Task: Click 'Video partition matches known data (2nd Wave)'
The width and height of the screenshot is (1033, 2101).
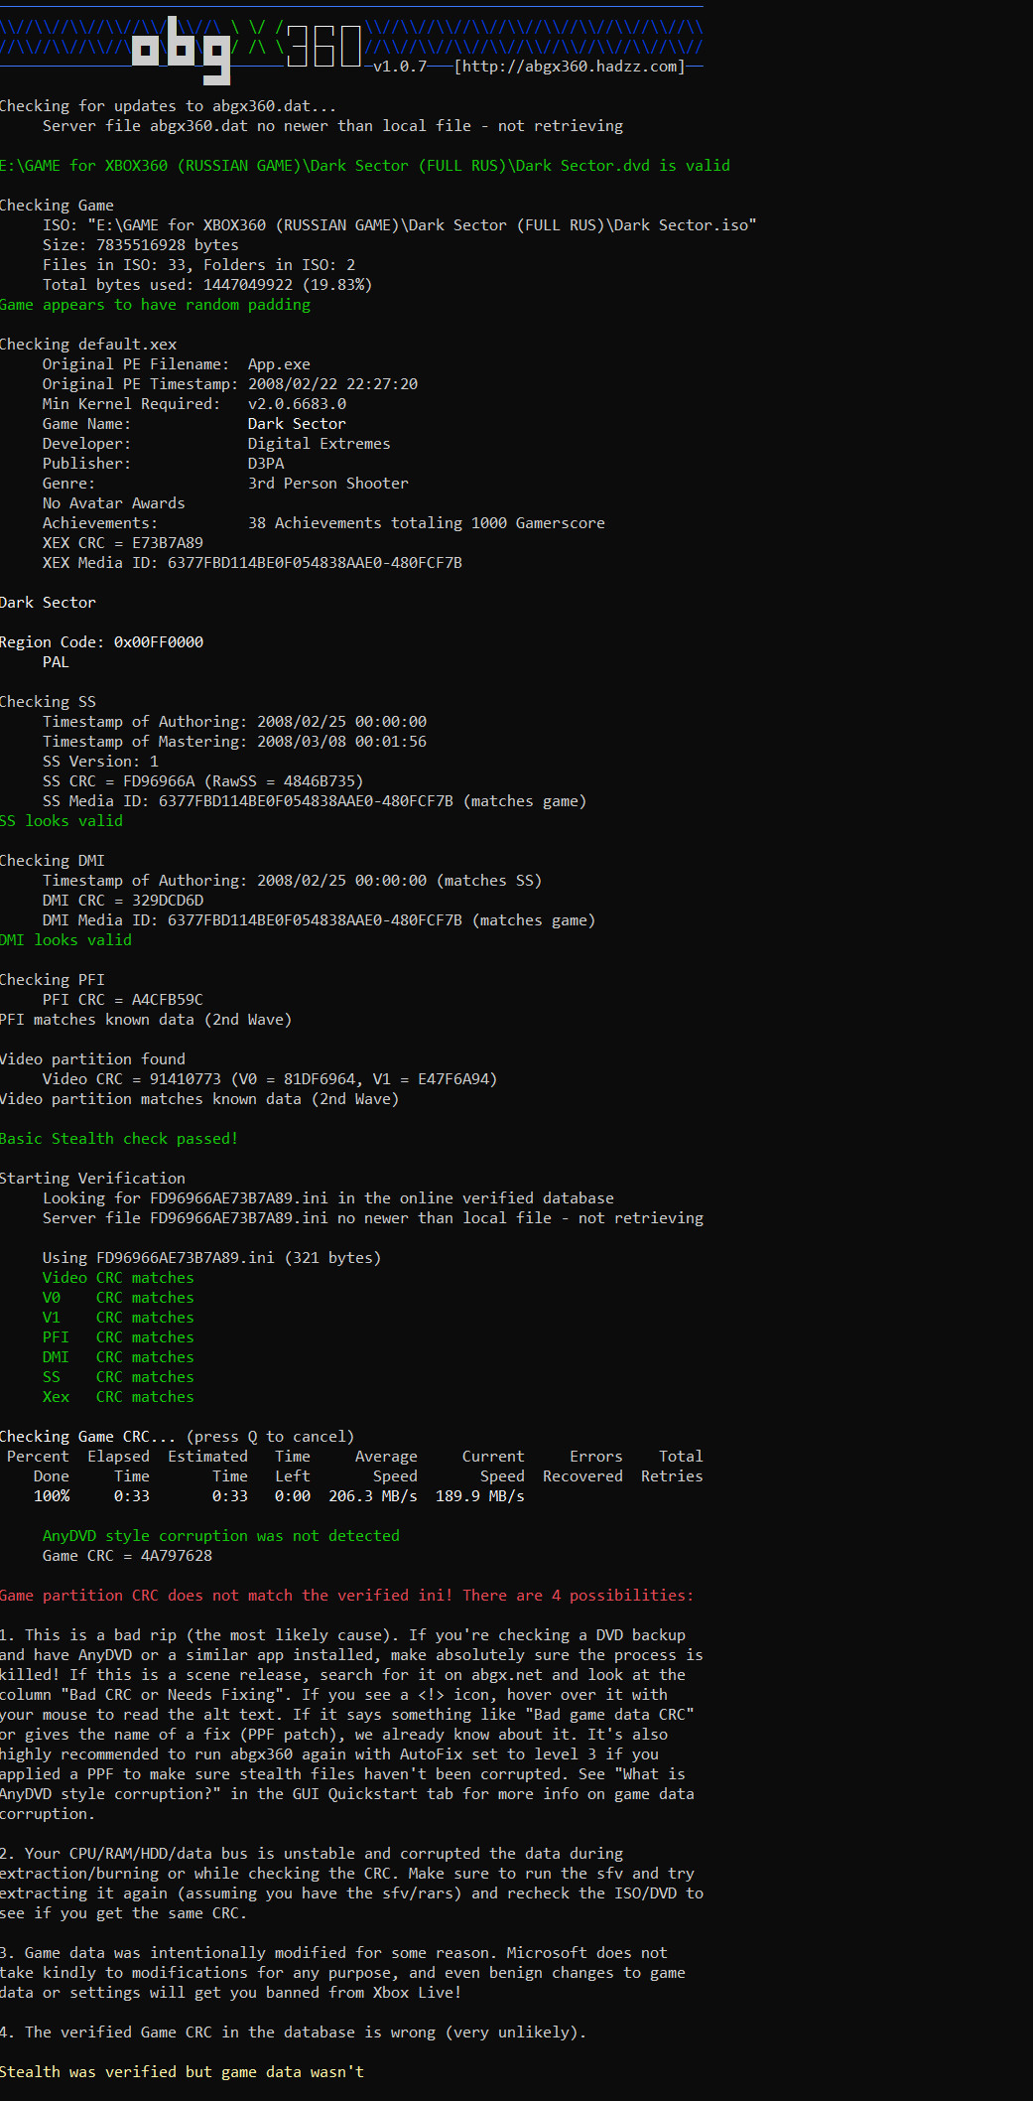Action: click(x=199, y=1099)
